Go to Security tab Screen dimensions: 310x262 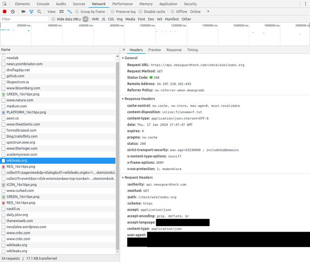click(x=190, y=4)
